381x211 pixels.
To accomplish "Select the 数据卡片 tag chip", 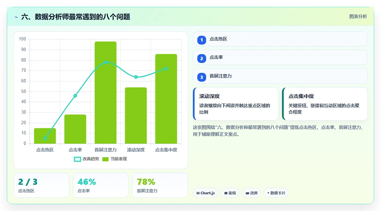I will click(276, 193).
